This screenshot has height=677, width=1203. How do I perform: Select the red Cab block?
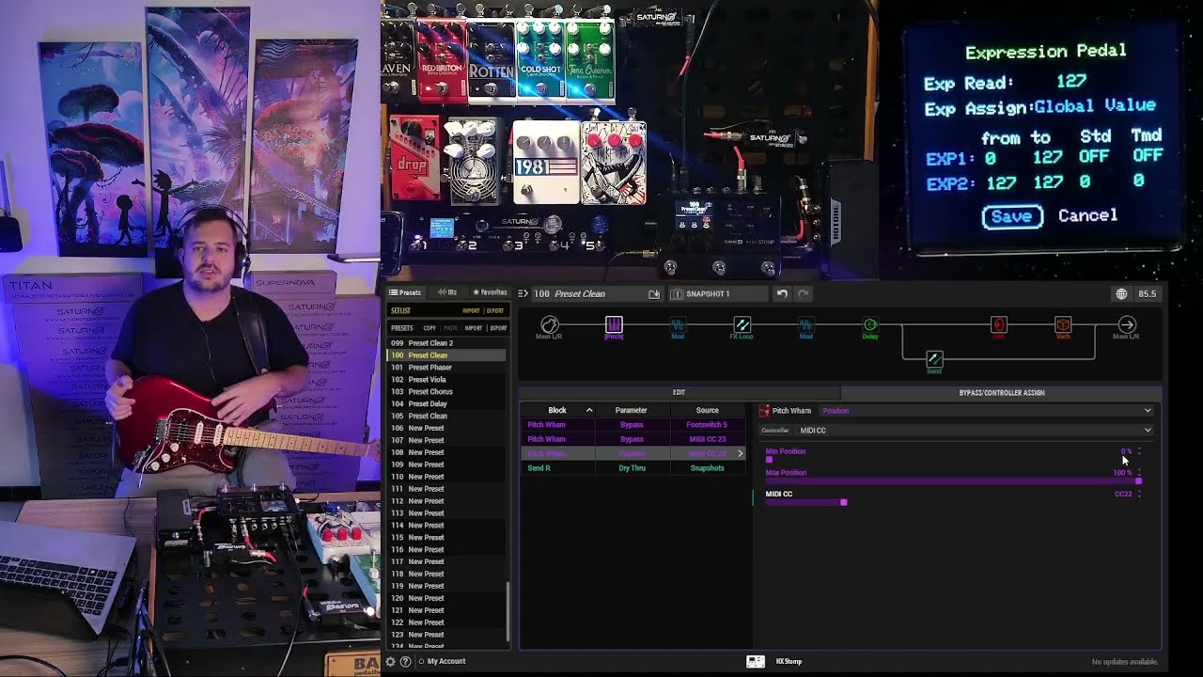coord(998,325)
